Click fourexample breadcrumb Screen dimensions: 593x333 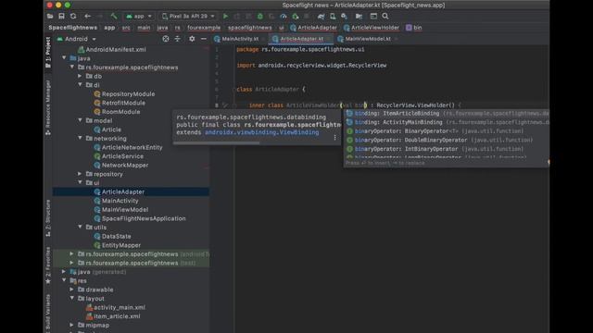click(x=204, y=28)
